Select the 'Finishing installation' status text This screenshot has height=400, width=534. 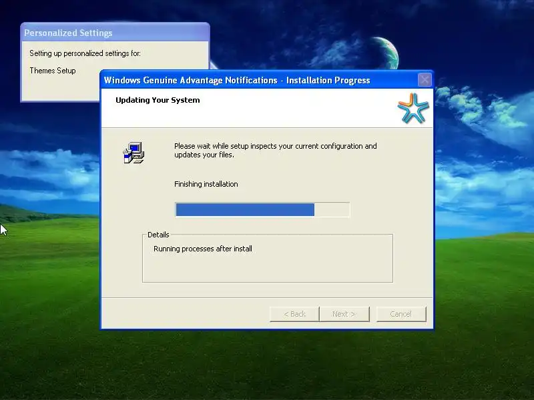pyautogui.click(x=206, y=184)
